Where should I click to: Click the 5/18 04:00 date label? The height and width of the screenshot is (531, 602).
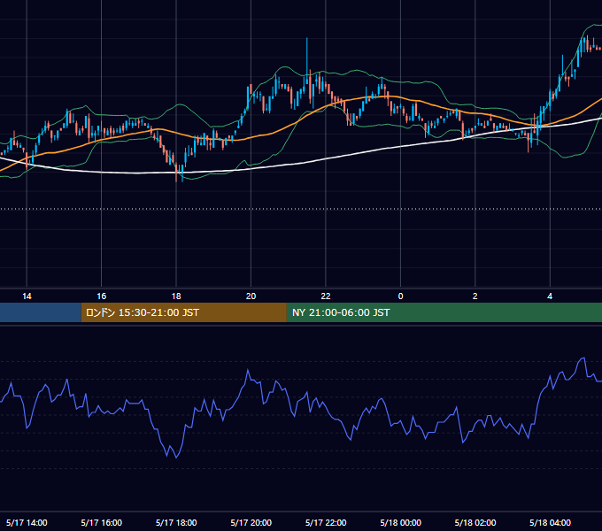tap(550, 522)
